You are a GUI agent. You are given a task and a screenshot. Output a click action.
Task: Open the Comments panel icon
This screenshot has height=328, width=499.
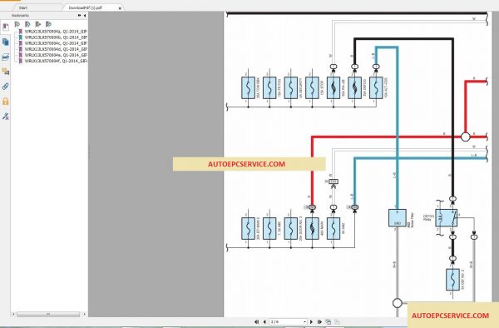coord(6,72)
